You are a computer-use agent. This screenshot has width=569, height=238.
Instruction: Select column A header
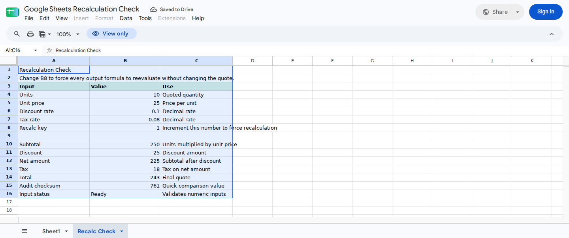(54, 61)
